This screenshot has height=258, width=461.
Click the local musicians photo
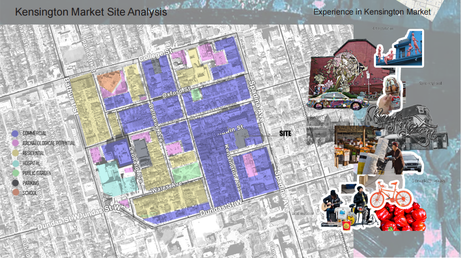[346, 205]
